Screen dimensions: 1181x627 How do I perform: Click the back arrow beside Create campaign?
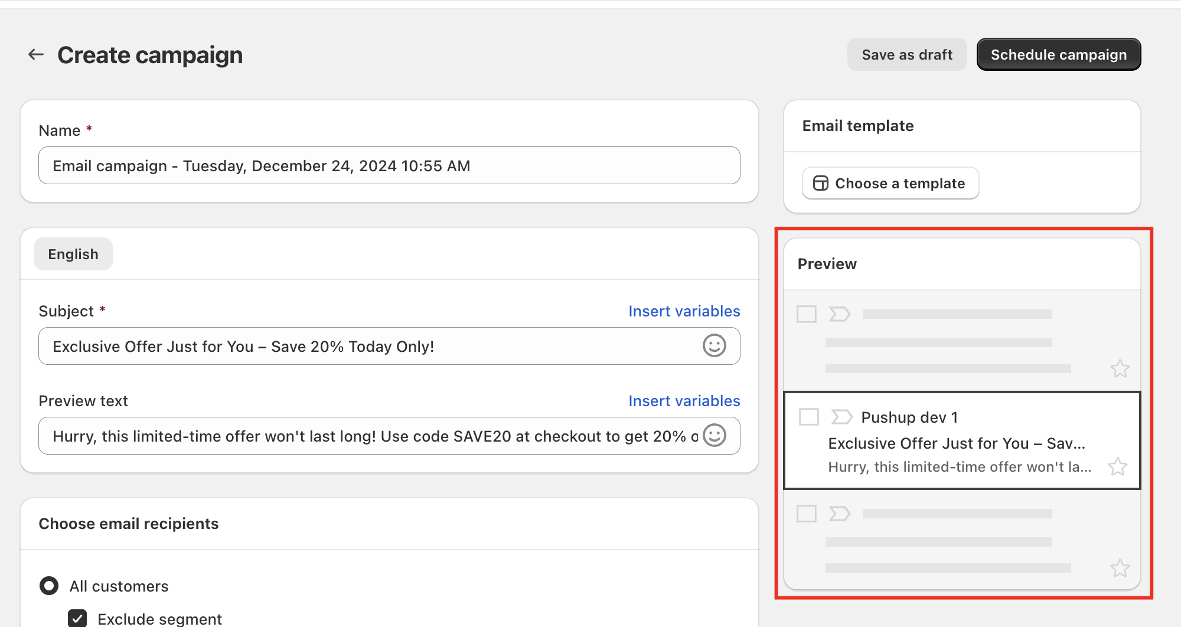point(36,55)
